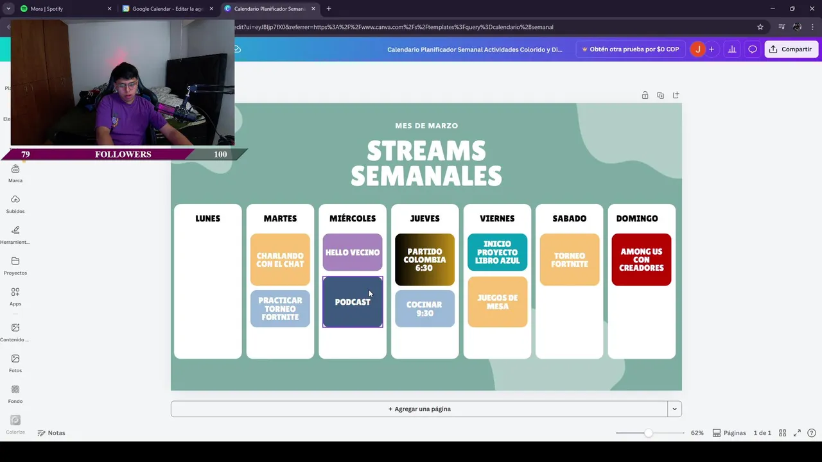Expand the add page options dropdown
This screenshot has width=822, height=462.
(x=674, y=409)
